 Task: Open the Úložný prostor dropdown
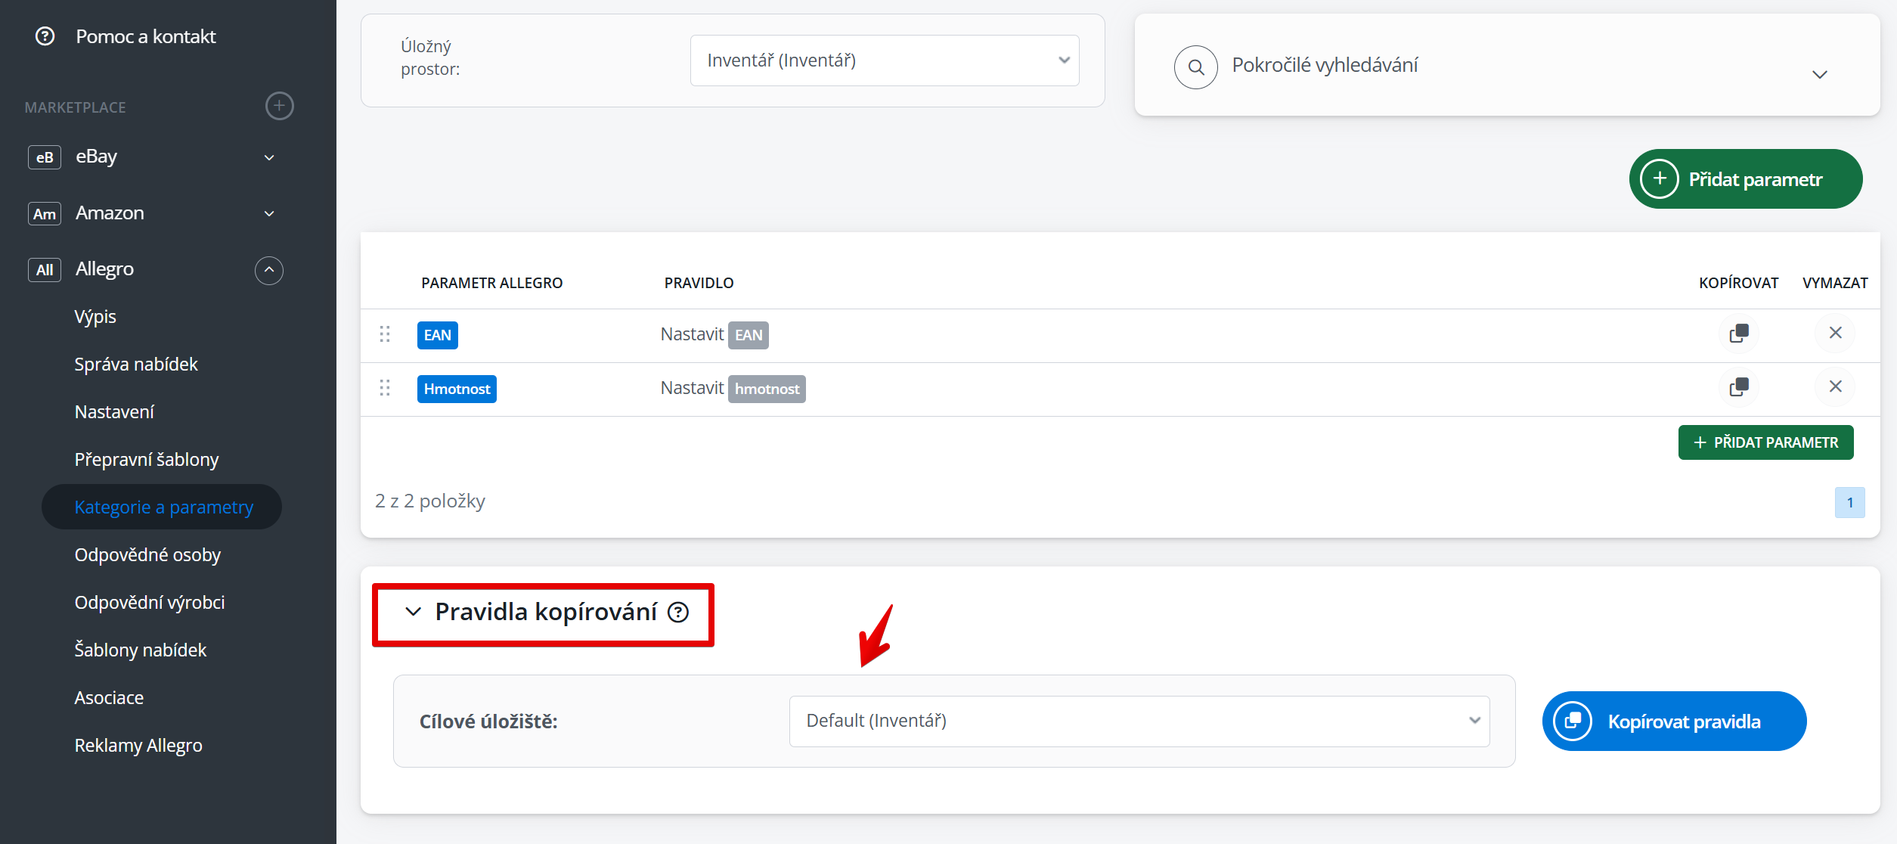[x=885, y=61]
